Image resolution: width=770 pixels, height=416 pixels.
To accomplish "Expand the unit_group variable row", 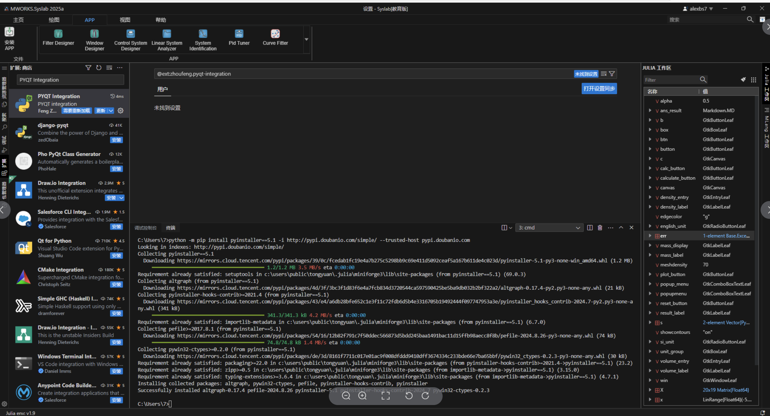I will [650, 351].
